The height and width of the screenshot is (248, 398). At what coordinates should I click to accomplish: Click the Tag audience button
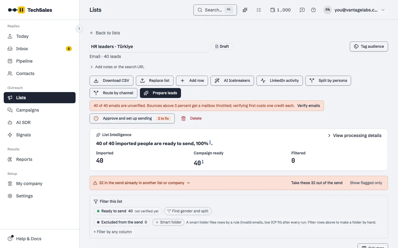point(369,46)
